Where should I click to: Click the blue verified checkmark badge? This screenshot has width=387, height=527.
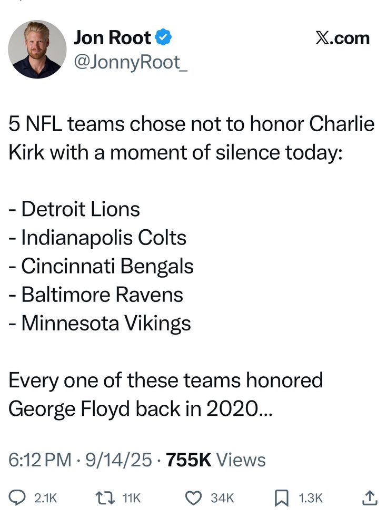pyautogui.click(x=163, y=37)
